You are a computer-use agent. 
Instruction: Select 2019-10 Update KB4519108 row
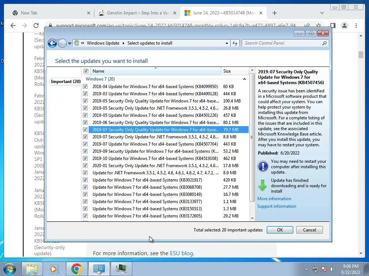click(x=168, y=158)
